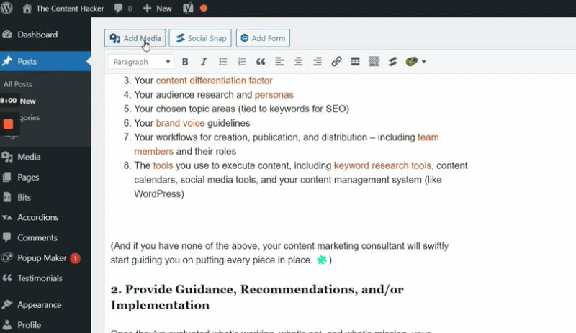Open the content differentiation factor link
Viewport: 576px width, 333px height.
coord(214,81)
